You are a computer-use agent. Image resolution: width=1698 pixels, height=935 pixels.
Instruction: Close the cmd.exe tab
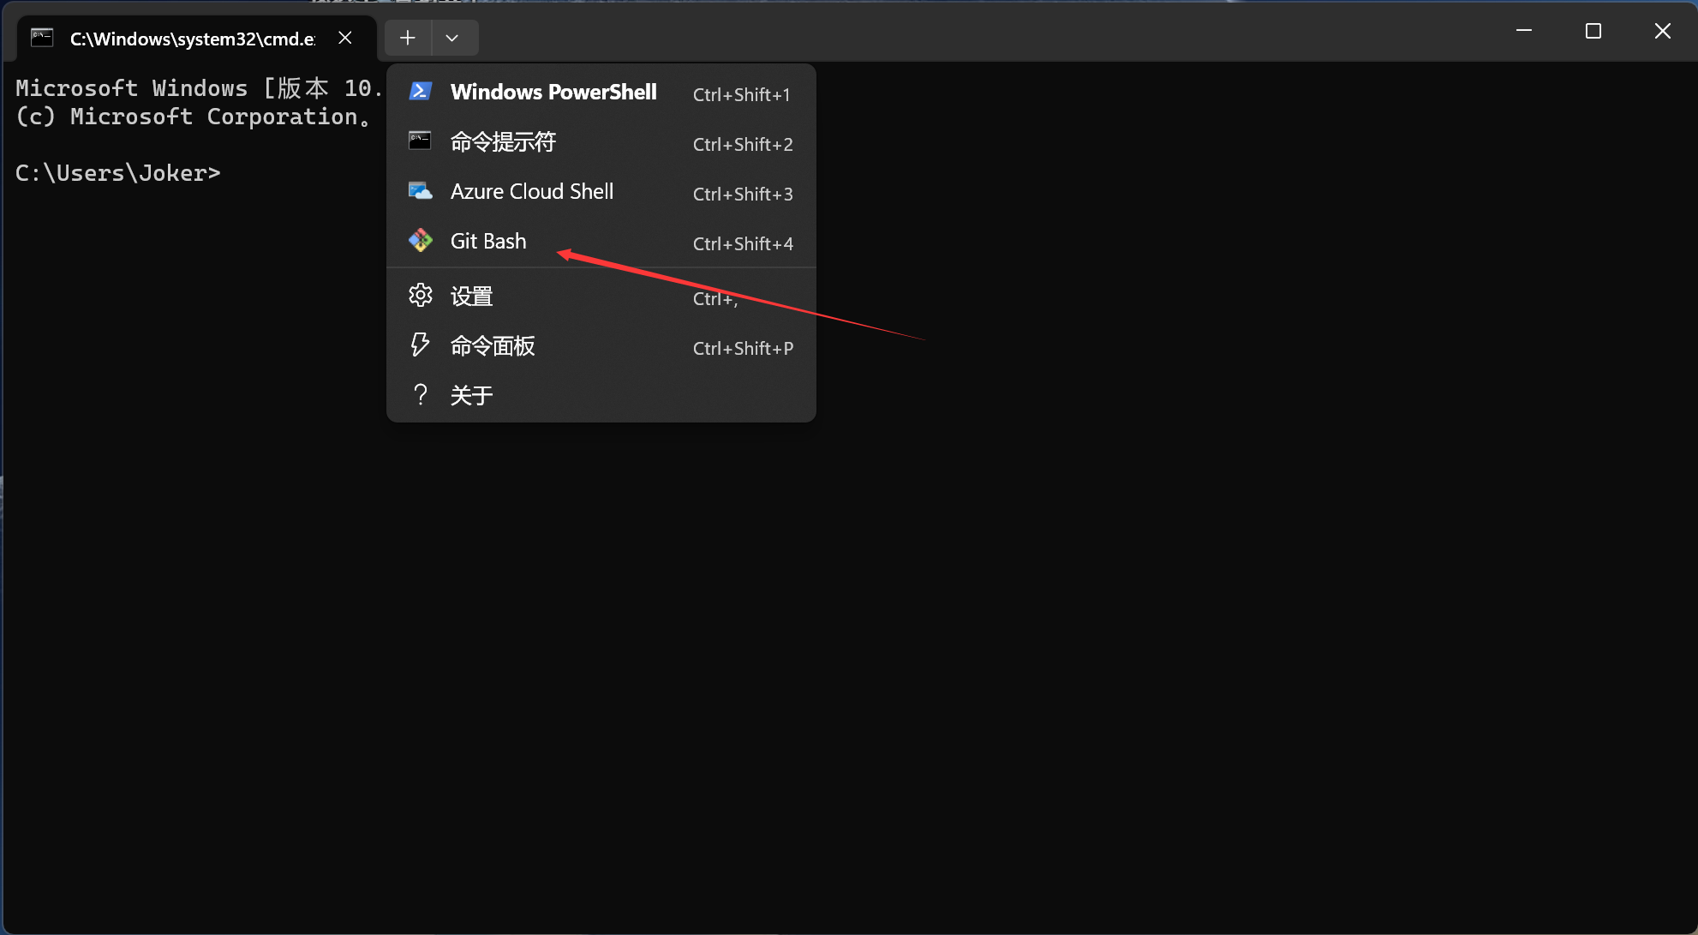(345, 38)
